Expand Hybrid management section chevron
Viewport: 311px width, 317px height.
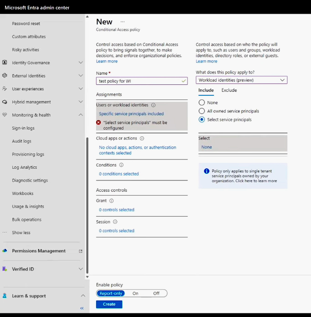click(81, 102)
